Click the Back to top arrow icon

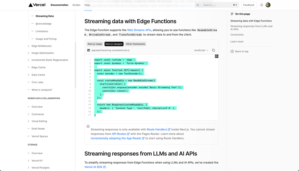[232, 51]
